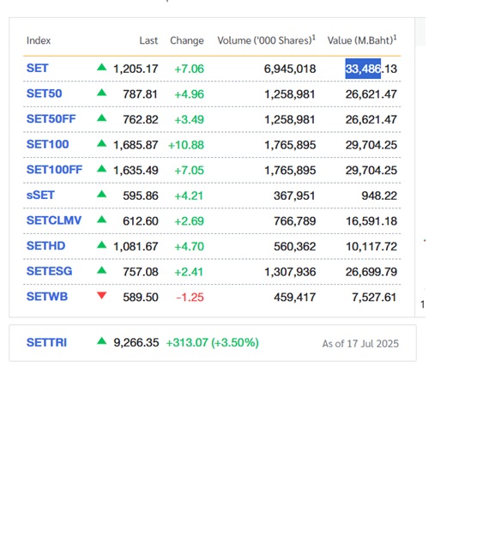Click the green up arrow for SETTRI

pyautogui.click(x=102, y=340)
